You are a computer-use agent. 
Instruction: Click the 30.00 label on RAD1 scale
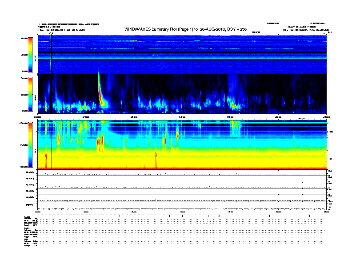coord(24,95)
